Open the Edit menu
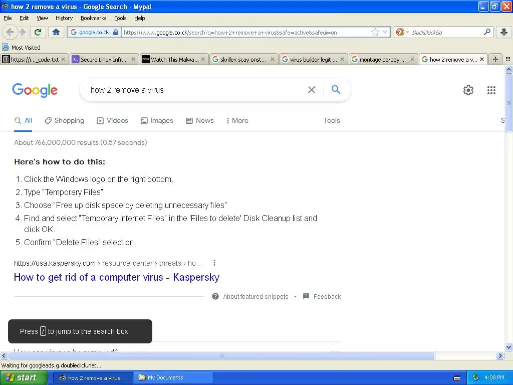 click(24, 18)
